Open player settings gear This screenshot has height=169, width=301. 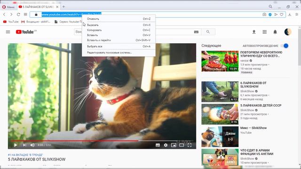click(x=166, y=145)
